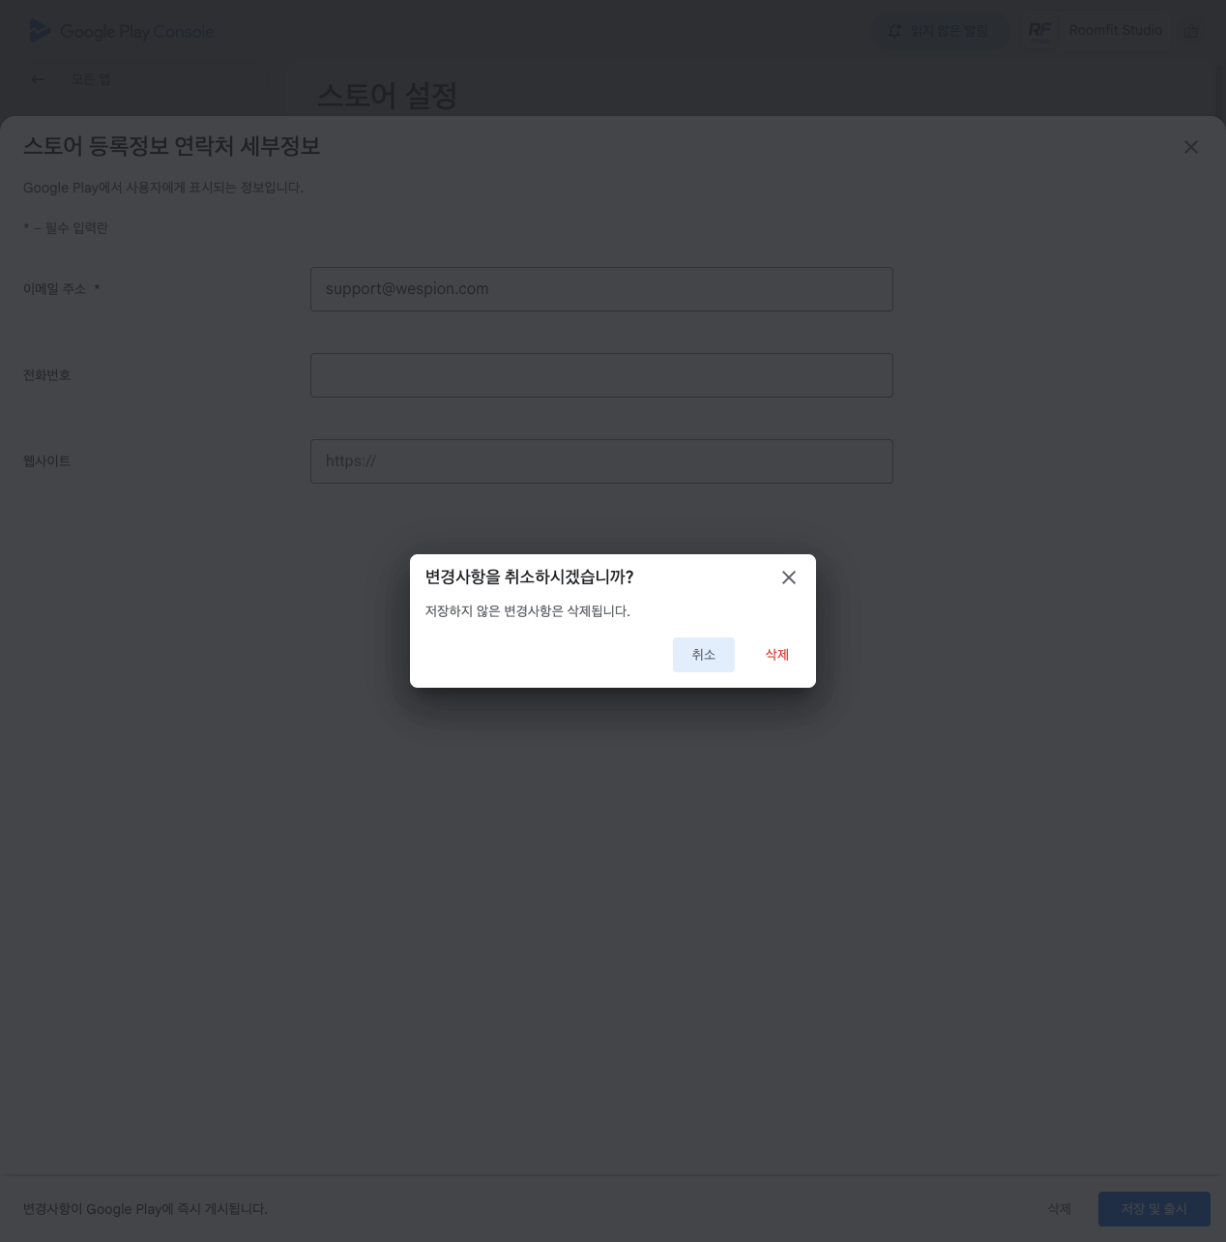This screenshot has height=1242, width=1226.
Task: Click the 이메일 주소 field label
Action: 55,289
